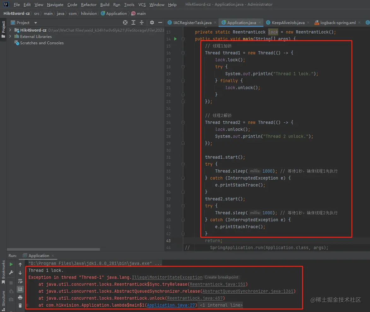
Task: Click the Project panel horizontal scrollbar
Action: pos(53,249)
